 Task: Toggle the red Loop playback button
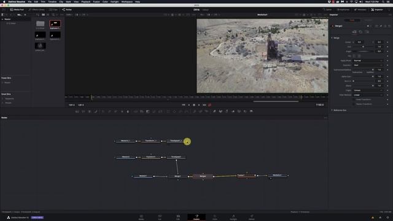(x=210, y=105)
